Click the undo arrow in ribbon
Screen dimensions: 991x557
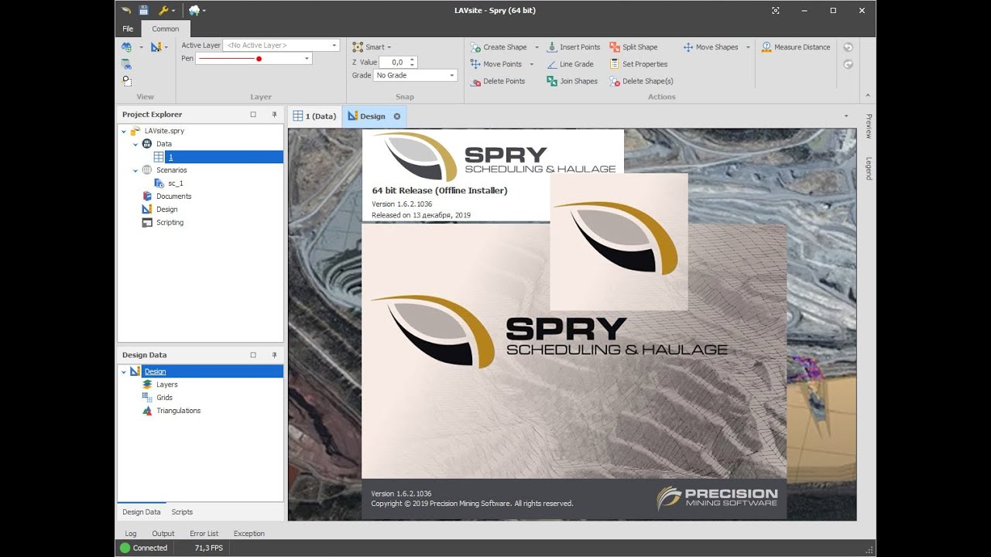849,47
